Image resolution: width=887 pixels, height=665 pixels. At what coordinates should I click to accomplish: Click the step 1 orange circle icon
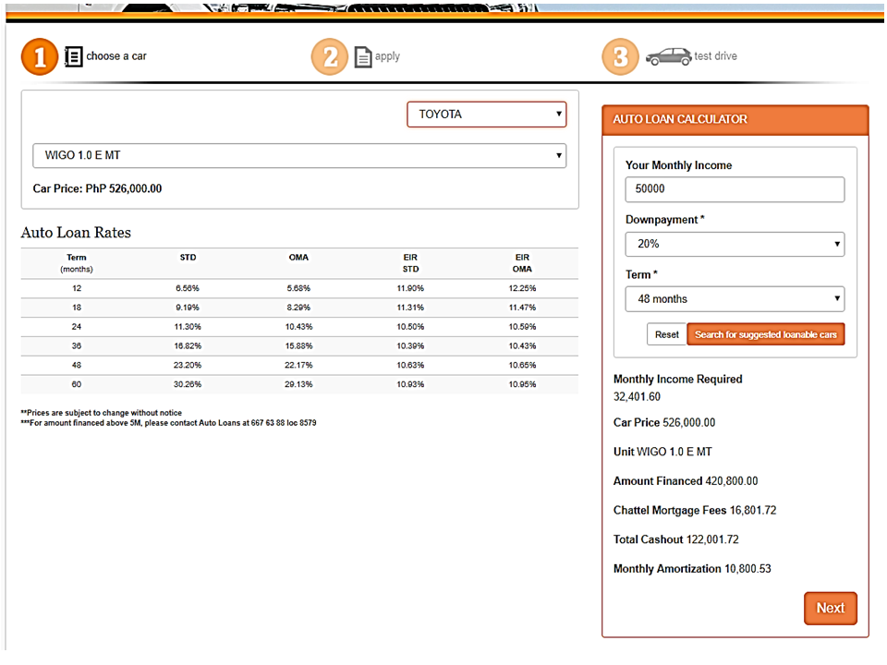click(x=40, y=56)
